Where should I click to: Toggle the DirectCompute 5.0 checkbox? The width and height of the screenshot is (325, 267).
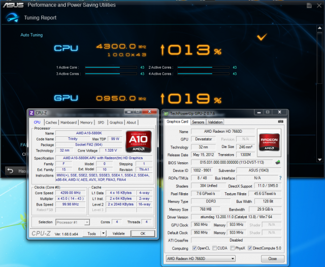(250, 248)
